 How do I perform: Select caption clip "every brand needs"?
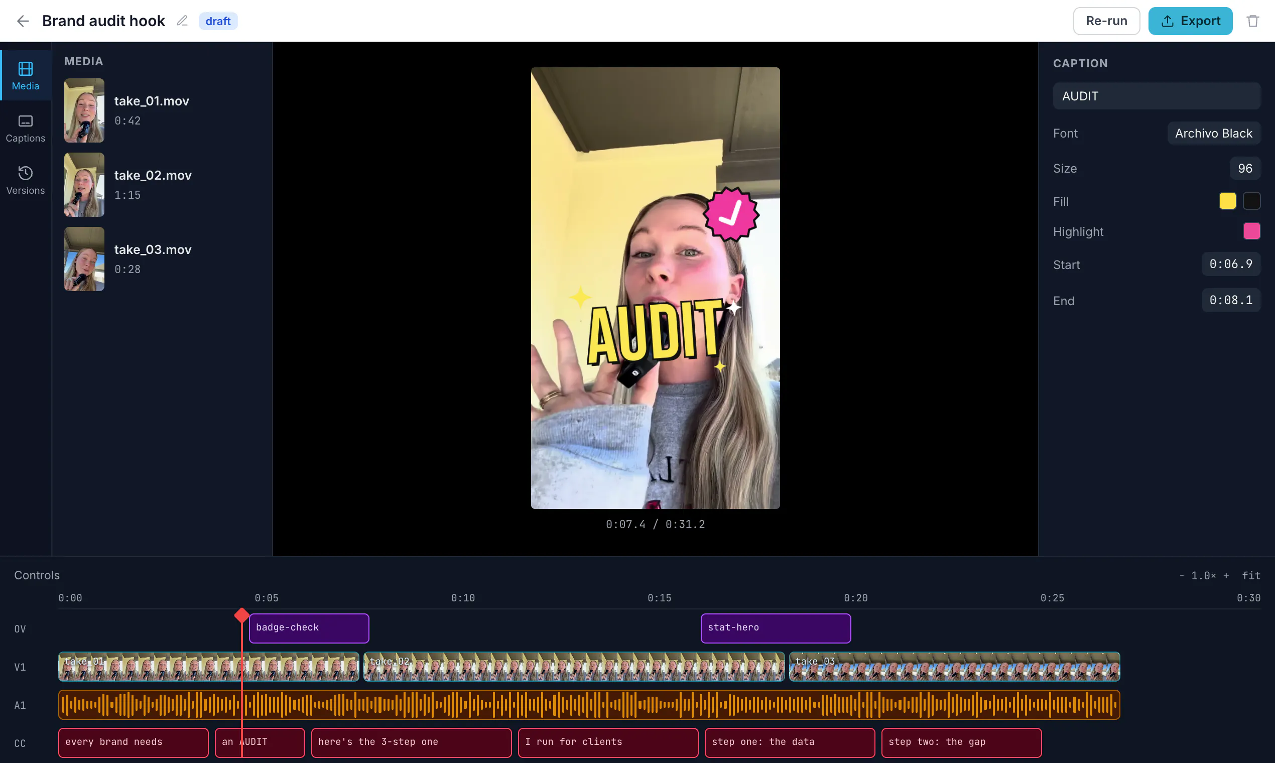[x=133, y=743]
